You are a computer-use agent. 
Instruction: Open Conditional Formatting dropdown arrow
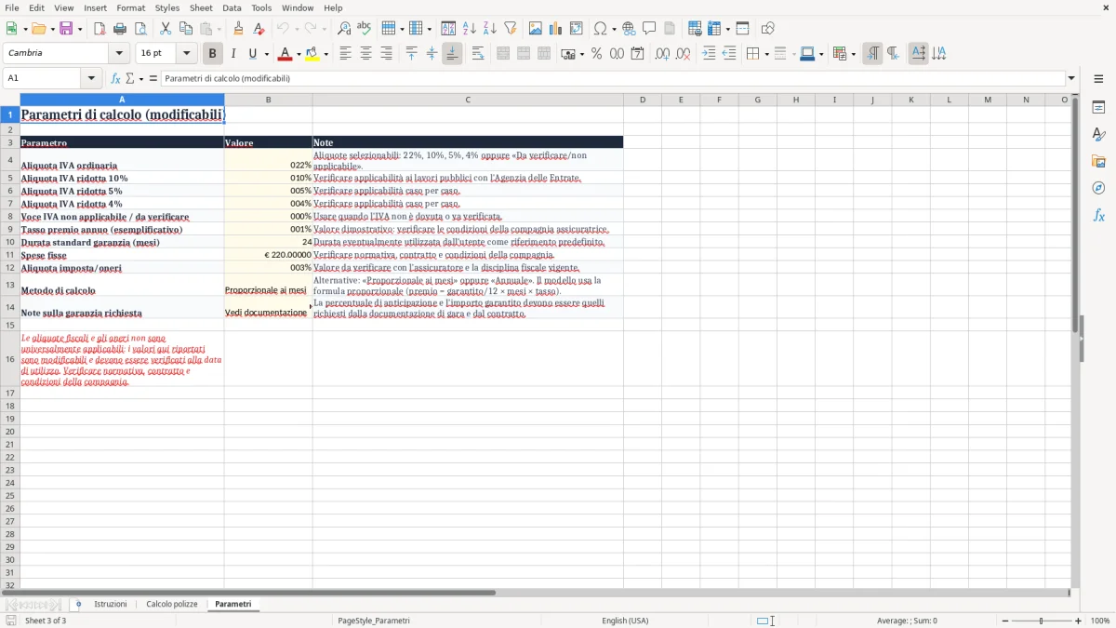click(853, 55)
